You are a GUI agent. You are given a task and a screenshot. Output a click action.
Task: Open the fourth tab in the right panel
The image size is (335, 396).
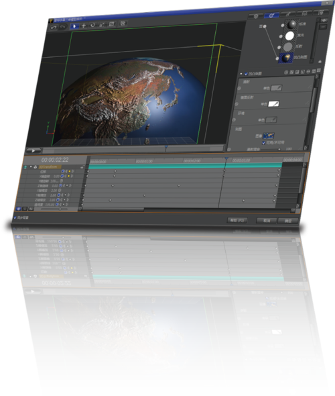pos(304,13)
